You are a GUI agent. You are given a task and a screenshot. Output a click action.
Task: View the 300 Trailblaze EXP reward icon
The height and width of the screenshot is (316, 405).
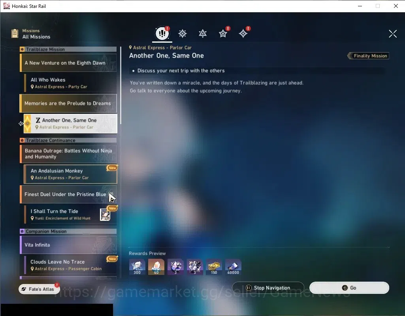pyautogui.click(x=137, y=267)
